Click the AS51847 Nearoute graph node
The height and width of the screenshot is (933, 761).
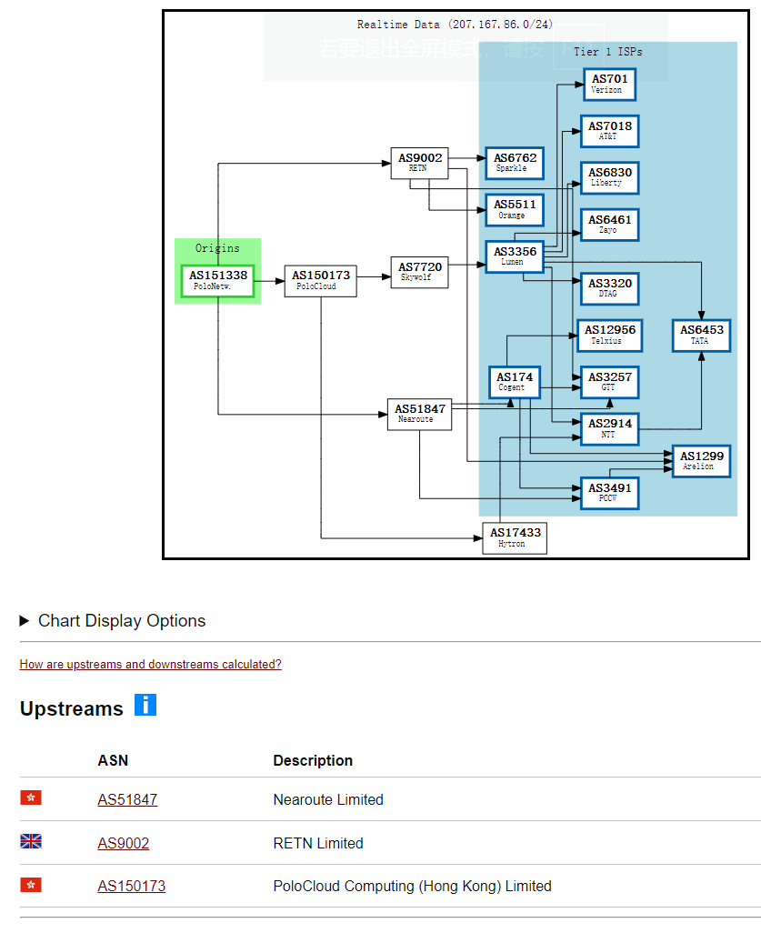tap(419, 414)
